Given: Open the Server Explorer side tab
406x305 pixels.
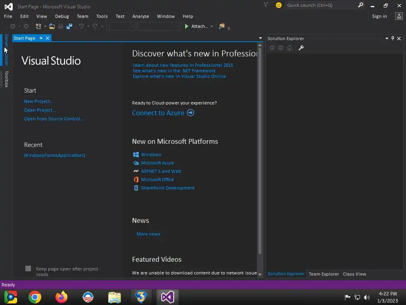Looking at the screenshot, I should [6, 50].
